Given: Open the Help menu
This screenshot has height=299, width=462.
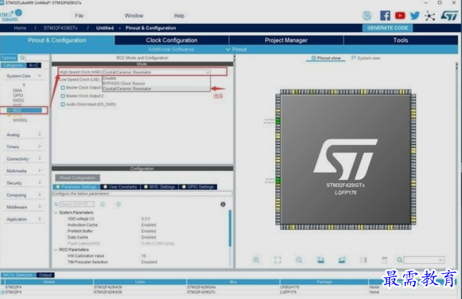Looking at the screenshot, I should coord(179,16).
